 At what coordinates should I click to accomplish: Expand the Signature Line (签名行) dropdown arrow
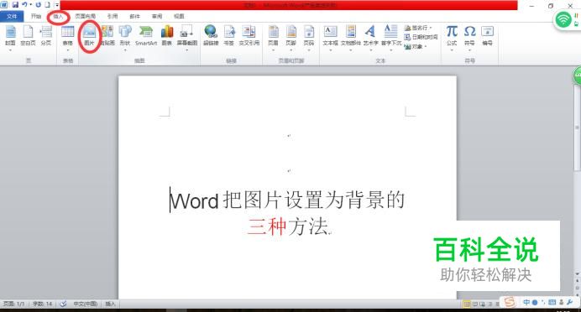coord(431,28)
